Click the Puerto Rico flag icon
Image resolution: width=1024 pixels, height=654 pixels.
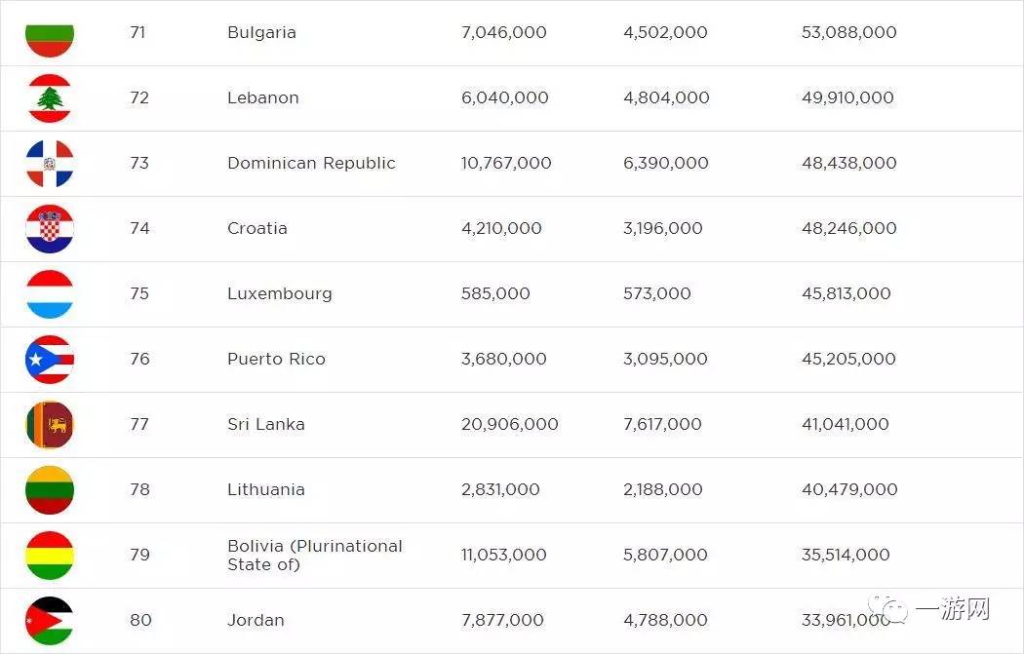pyautogui.click(x=50, y=360)
